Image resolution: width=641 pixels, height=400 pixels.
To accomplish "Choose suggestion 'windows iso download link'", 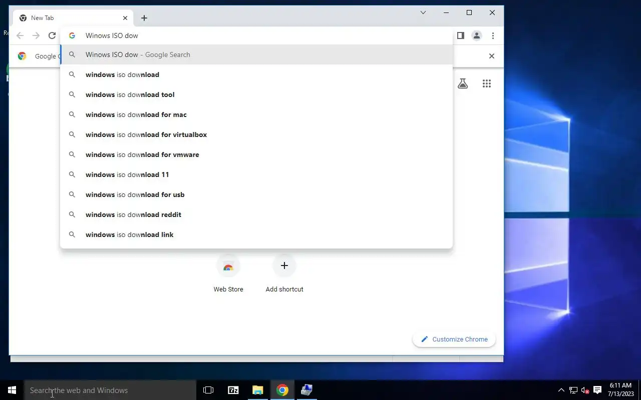I will 256,234.
